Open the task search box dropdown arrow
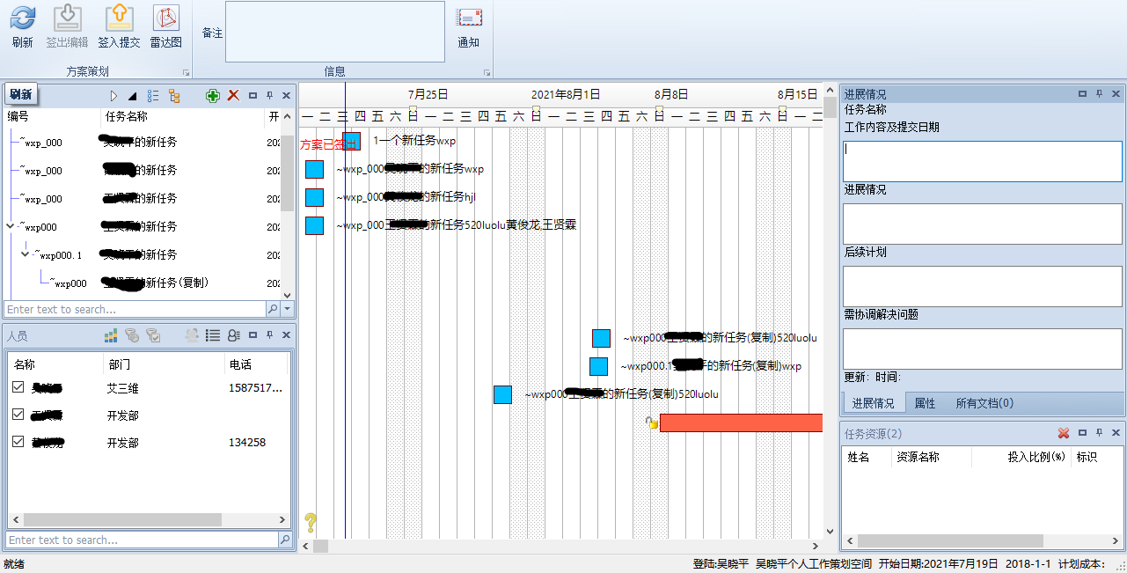Image resolution: width=1127 pixels, height=573 pixels. [x=287, y=309]
